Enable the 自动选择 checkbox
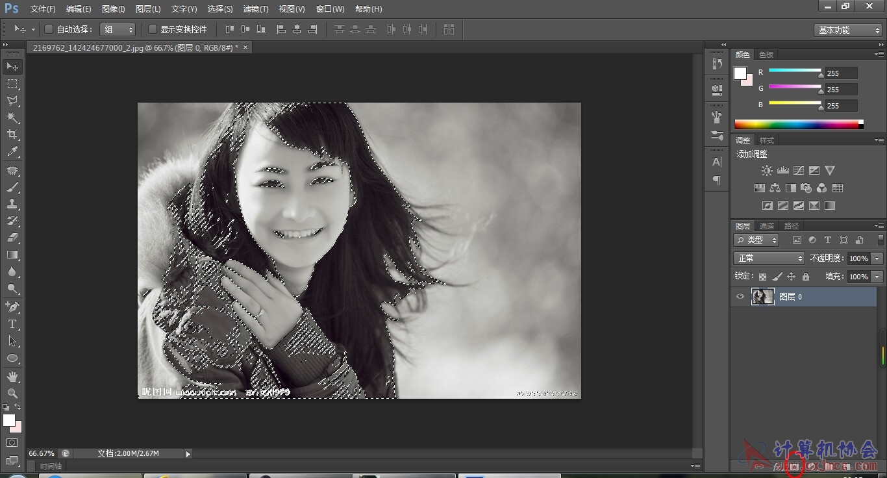This screenshot has height=478, width=887. point(48,29)
